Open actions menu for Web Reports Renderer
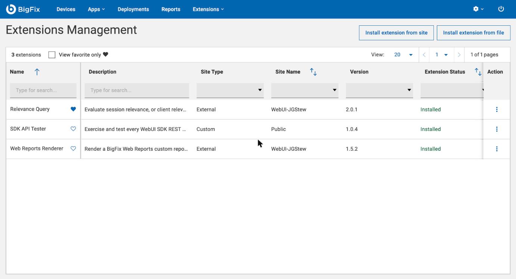 tap(497, 149)
